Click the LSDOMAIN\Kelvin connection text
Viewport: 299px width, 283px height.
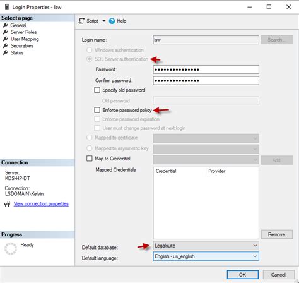point(24,194)
